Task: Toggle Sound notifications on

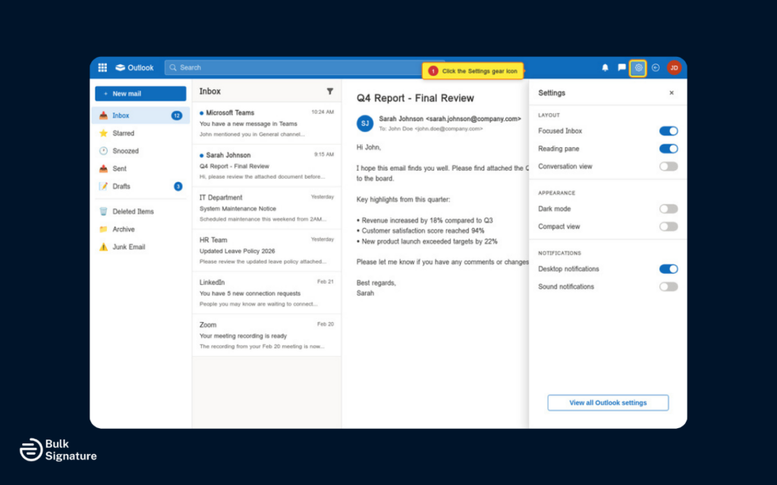Action: tap(668, 286)
